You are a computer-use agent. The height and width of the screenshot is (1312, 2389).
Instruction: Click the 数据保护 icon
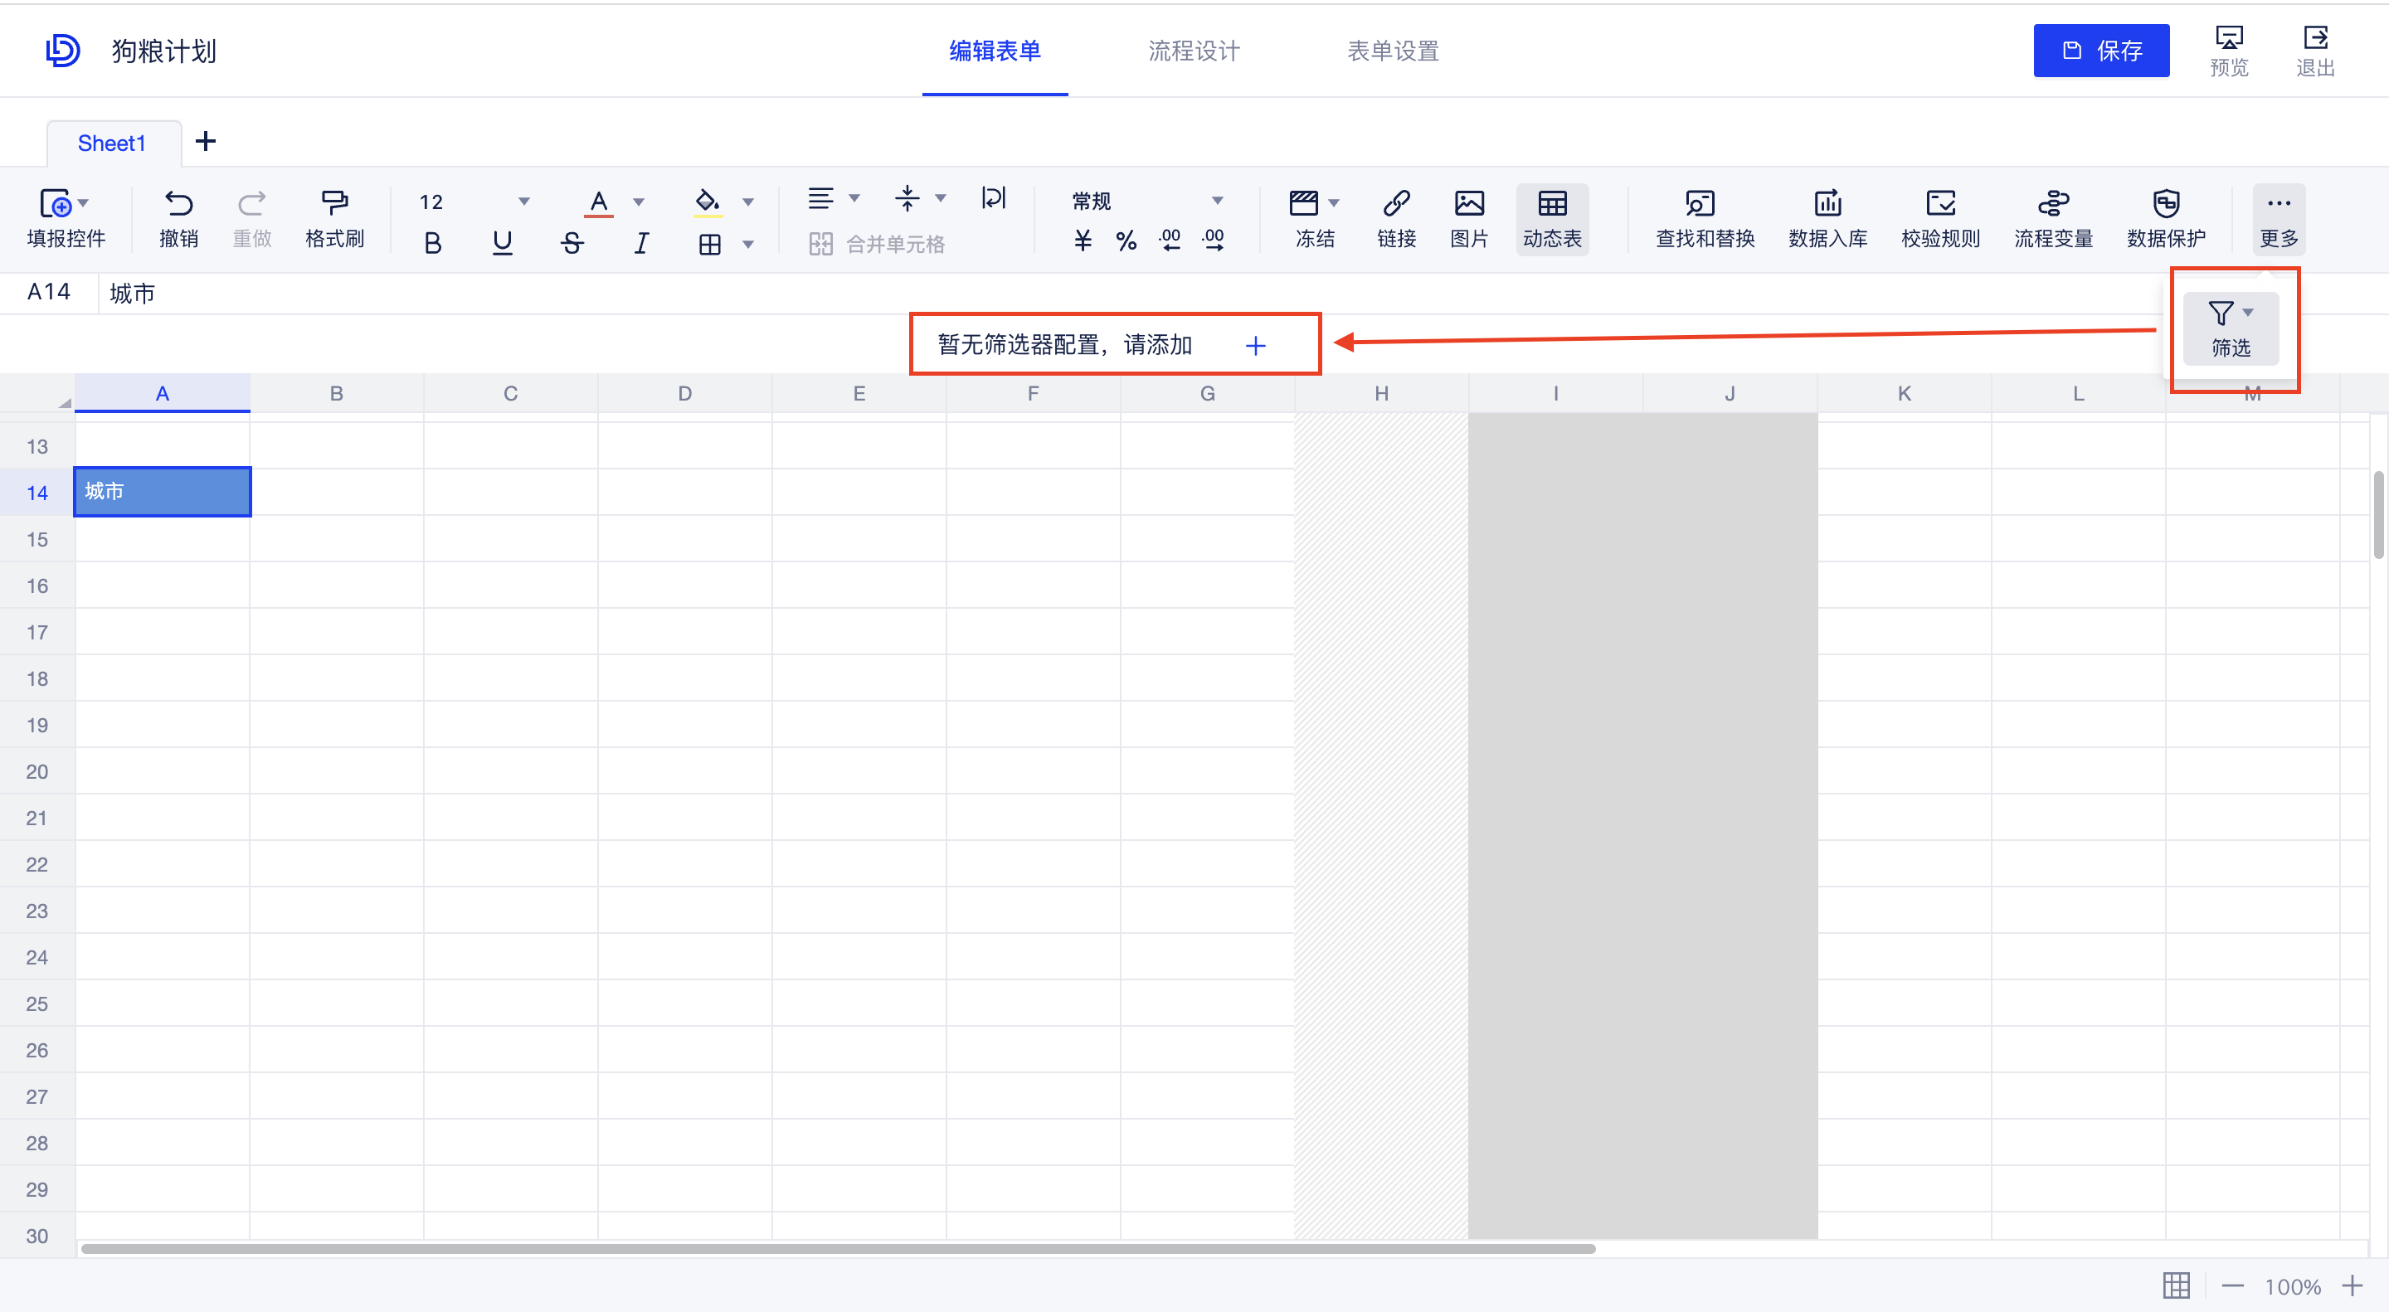click(x=2168, y=219)
